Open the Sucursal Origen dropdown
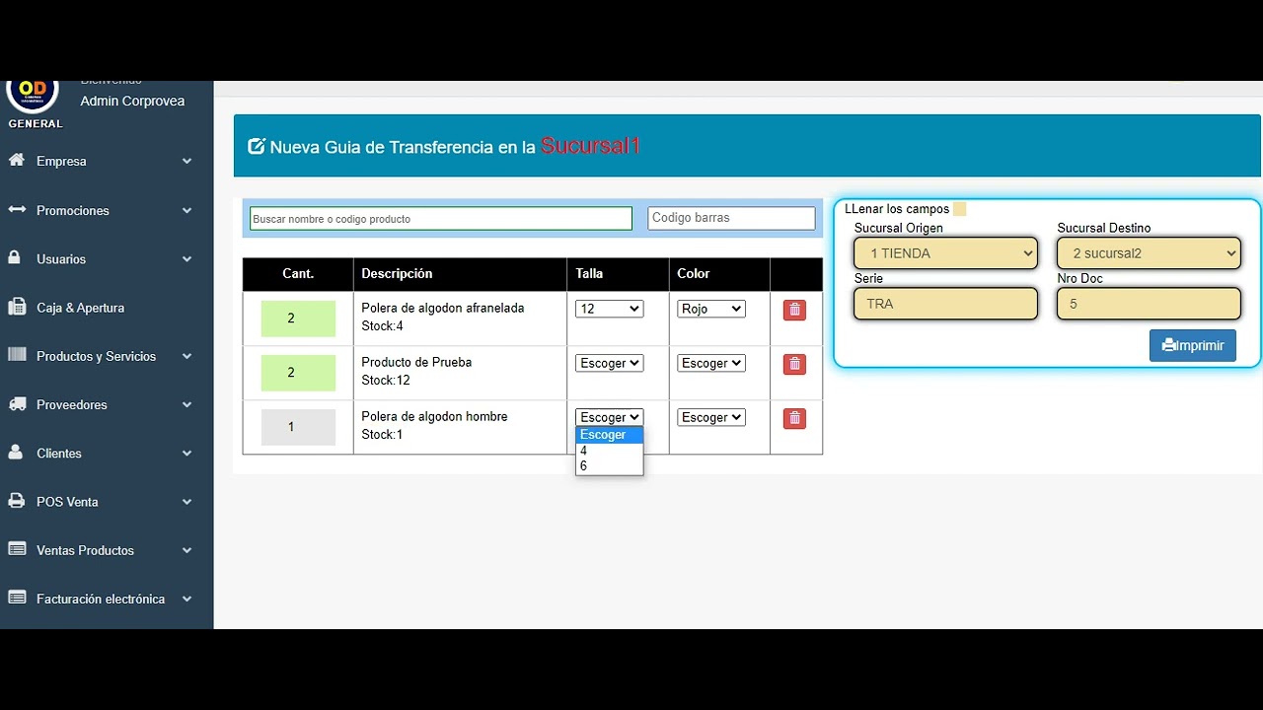Screen dimensions: 1263x710 (945, 253)
